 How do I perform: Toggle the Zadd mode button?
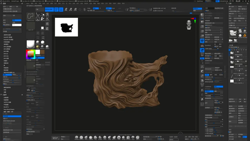click(x=108, y=8)
